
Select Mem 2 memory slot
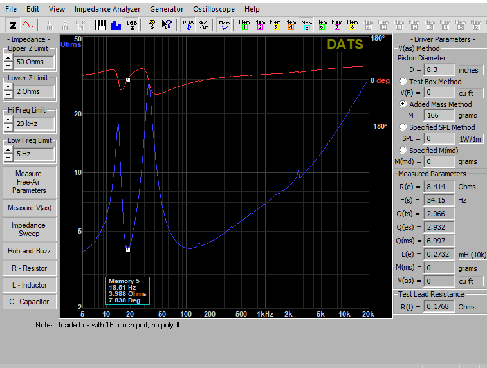(x=260, y=25)
